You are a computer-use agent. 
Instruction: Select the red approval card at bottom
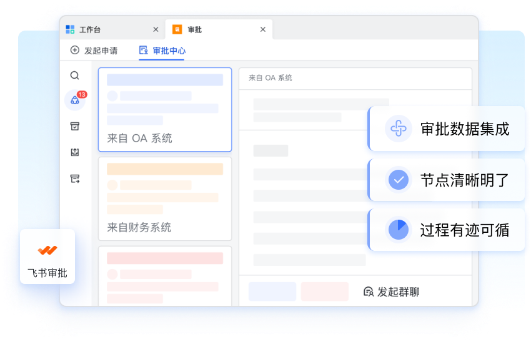165,276
